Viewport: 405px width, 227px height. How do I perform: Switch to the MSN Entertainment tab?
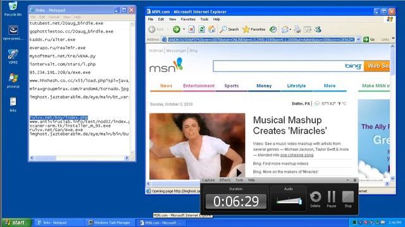[x=199, y=86]
